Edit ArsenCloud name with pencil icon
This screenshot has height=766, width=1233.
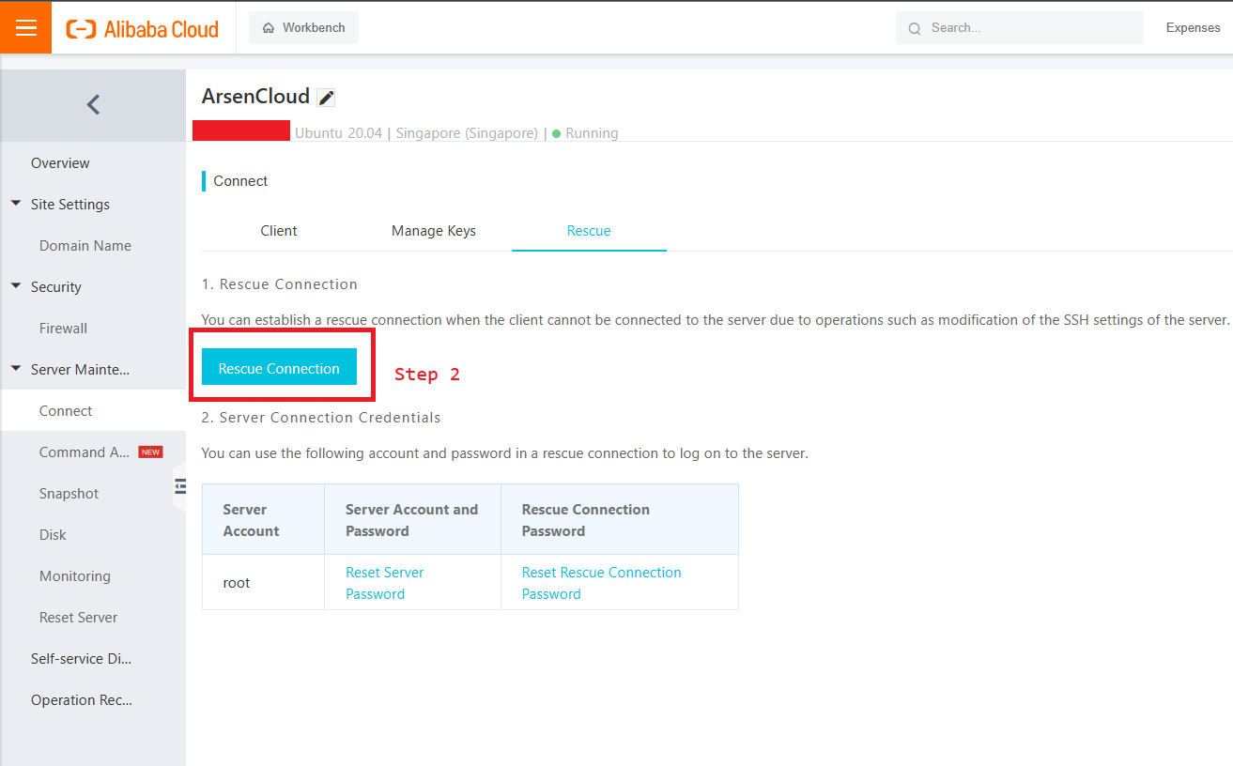pos(326,98)
